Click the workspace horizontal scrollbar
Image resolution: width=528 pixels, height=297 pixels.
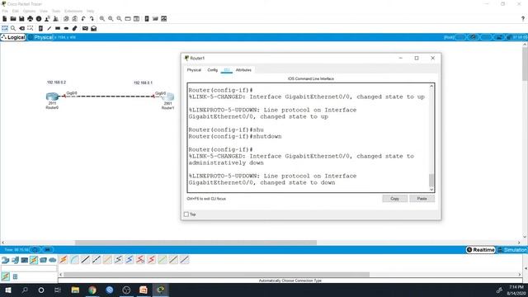coord(196,243)
